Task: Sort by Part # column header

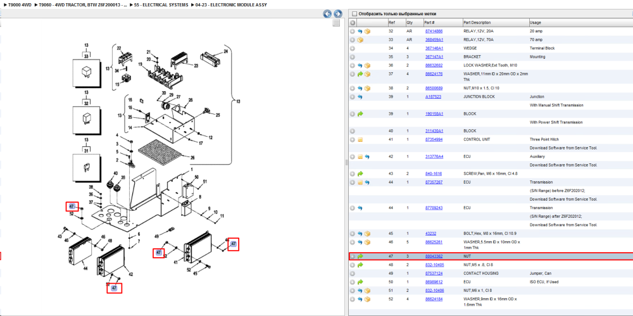Action: [x=442, y=23]
